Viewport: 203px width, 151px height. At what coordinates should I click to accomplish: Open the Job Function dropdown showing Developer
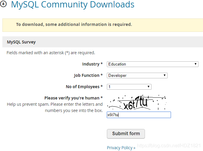pos(137,76)
